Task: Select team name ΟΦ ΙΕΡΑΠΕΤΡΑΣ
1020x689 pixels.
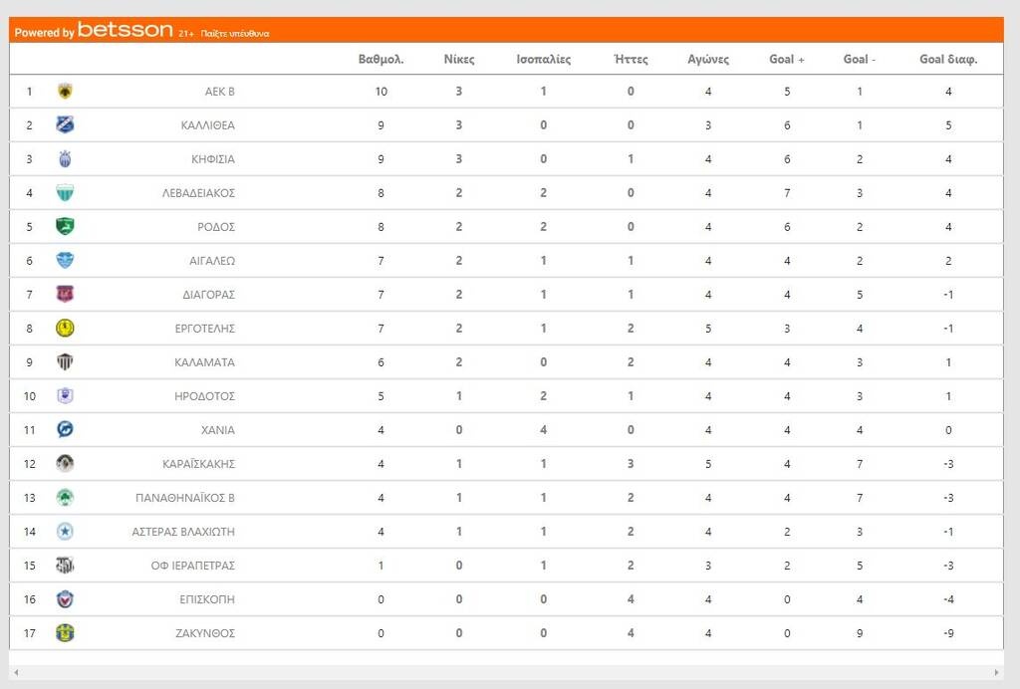Action: [x=192, y=565]
